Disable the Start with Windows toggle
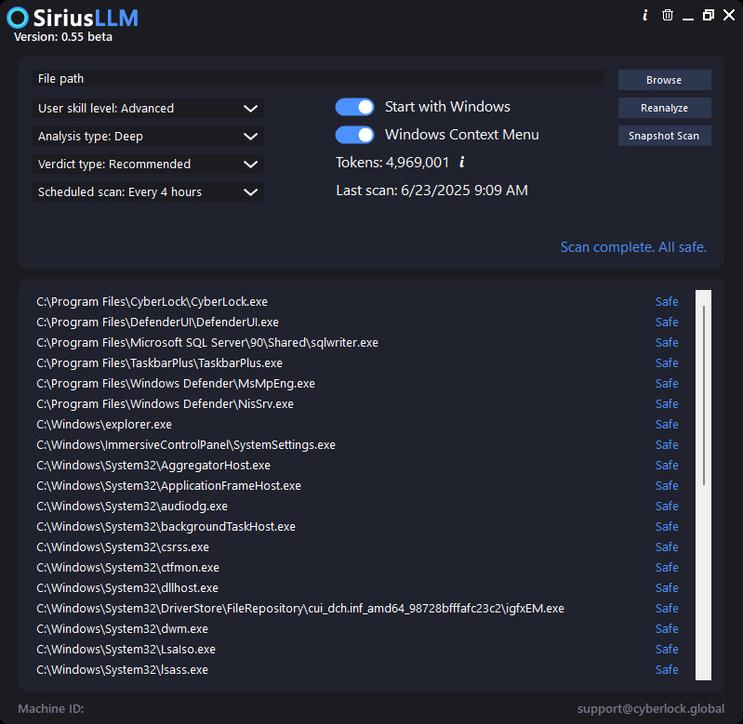The width and height of the screenshot is (743, 724). point(354,107)
